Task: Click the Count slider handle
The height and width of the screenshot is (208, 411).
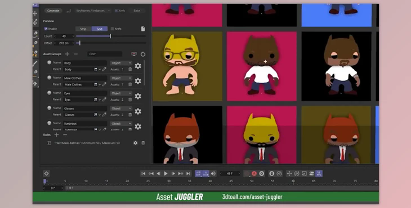Action: click(x=110, y=36)
